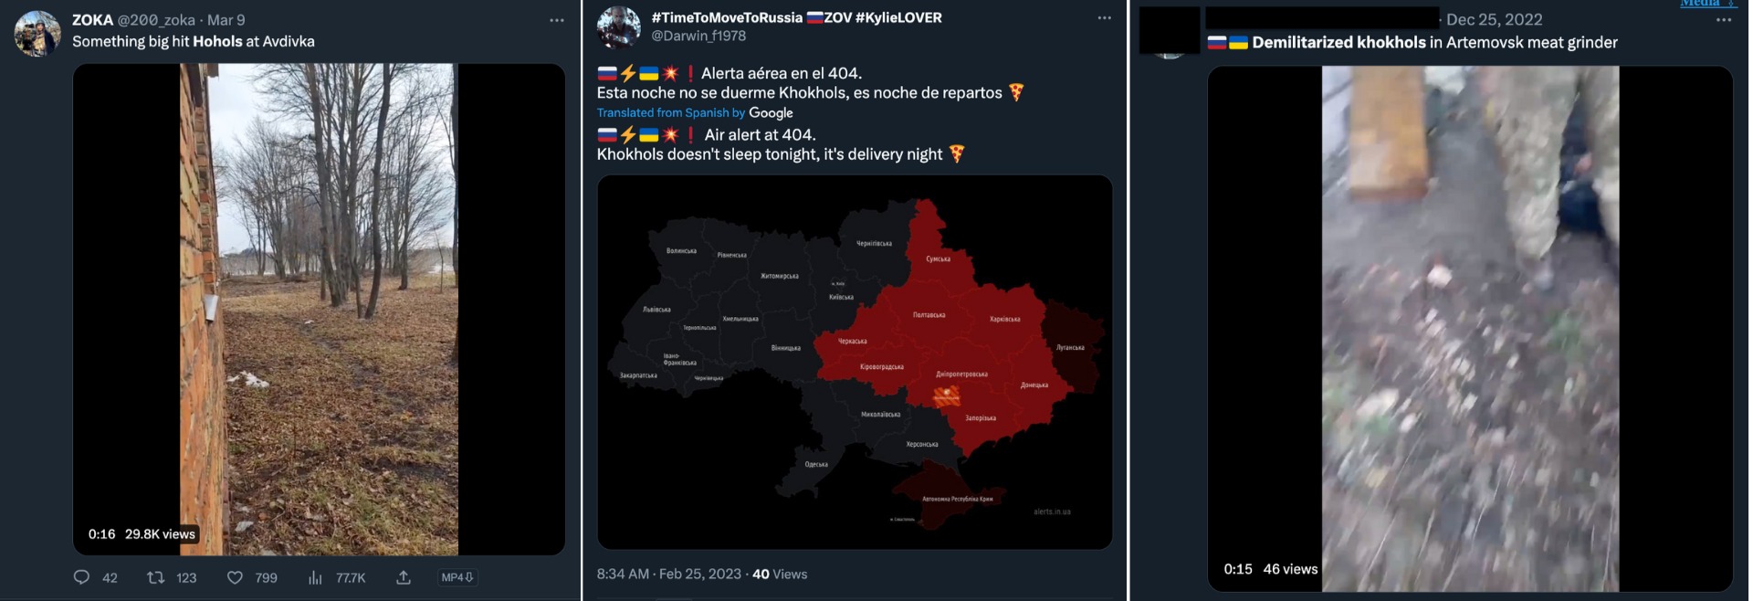Play the Artemovsk blurred video
Image resolution: width=1753 pixels, height=601 pixels.
[x=1470, y=329]
